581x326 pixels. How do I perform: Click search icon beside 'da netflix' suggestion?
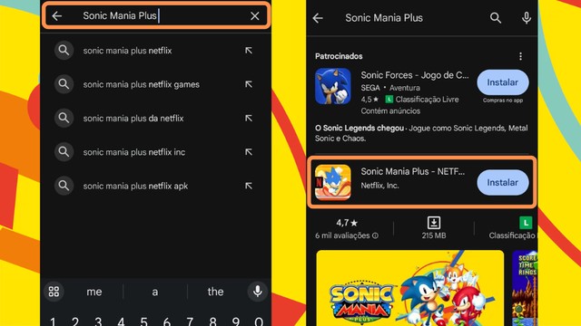coord(64,118)
